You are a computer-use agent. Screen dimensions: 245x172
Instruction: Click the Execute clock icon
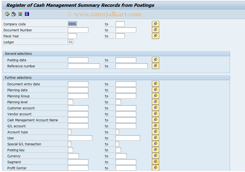[7, 14]
